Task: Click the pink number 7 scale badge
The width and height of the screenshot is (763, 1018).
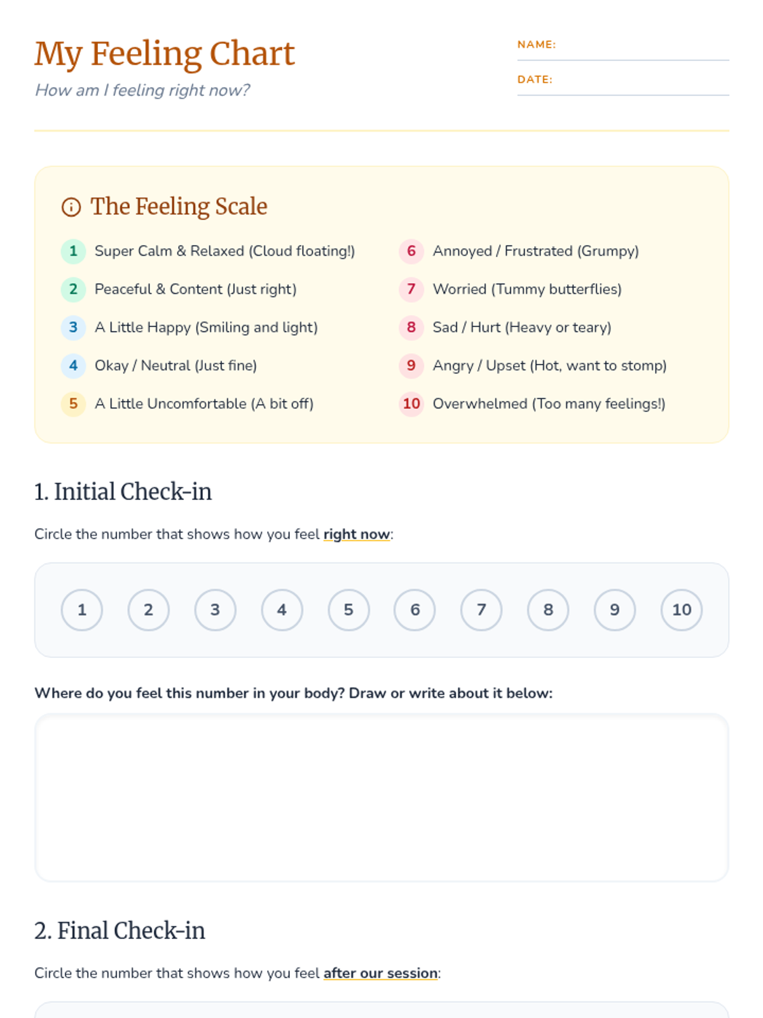Action: 411,289
